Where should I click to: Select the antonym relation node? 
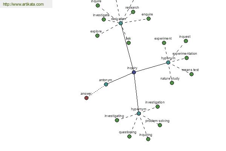click(x=106, y=84)
